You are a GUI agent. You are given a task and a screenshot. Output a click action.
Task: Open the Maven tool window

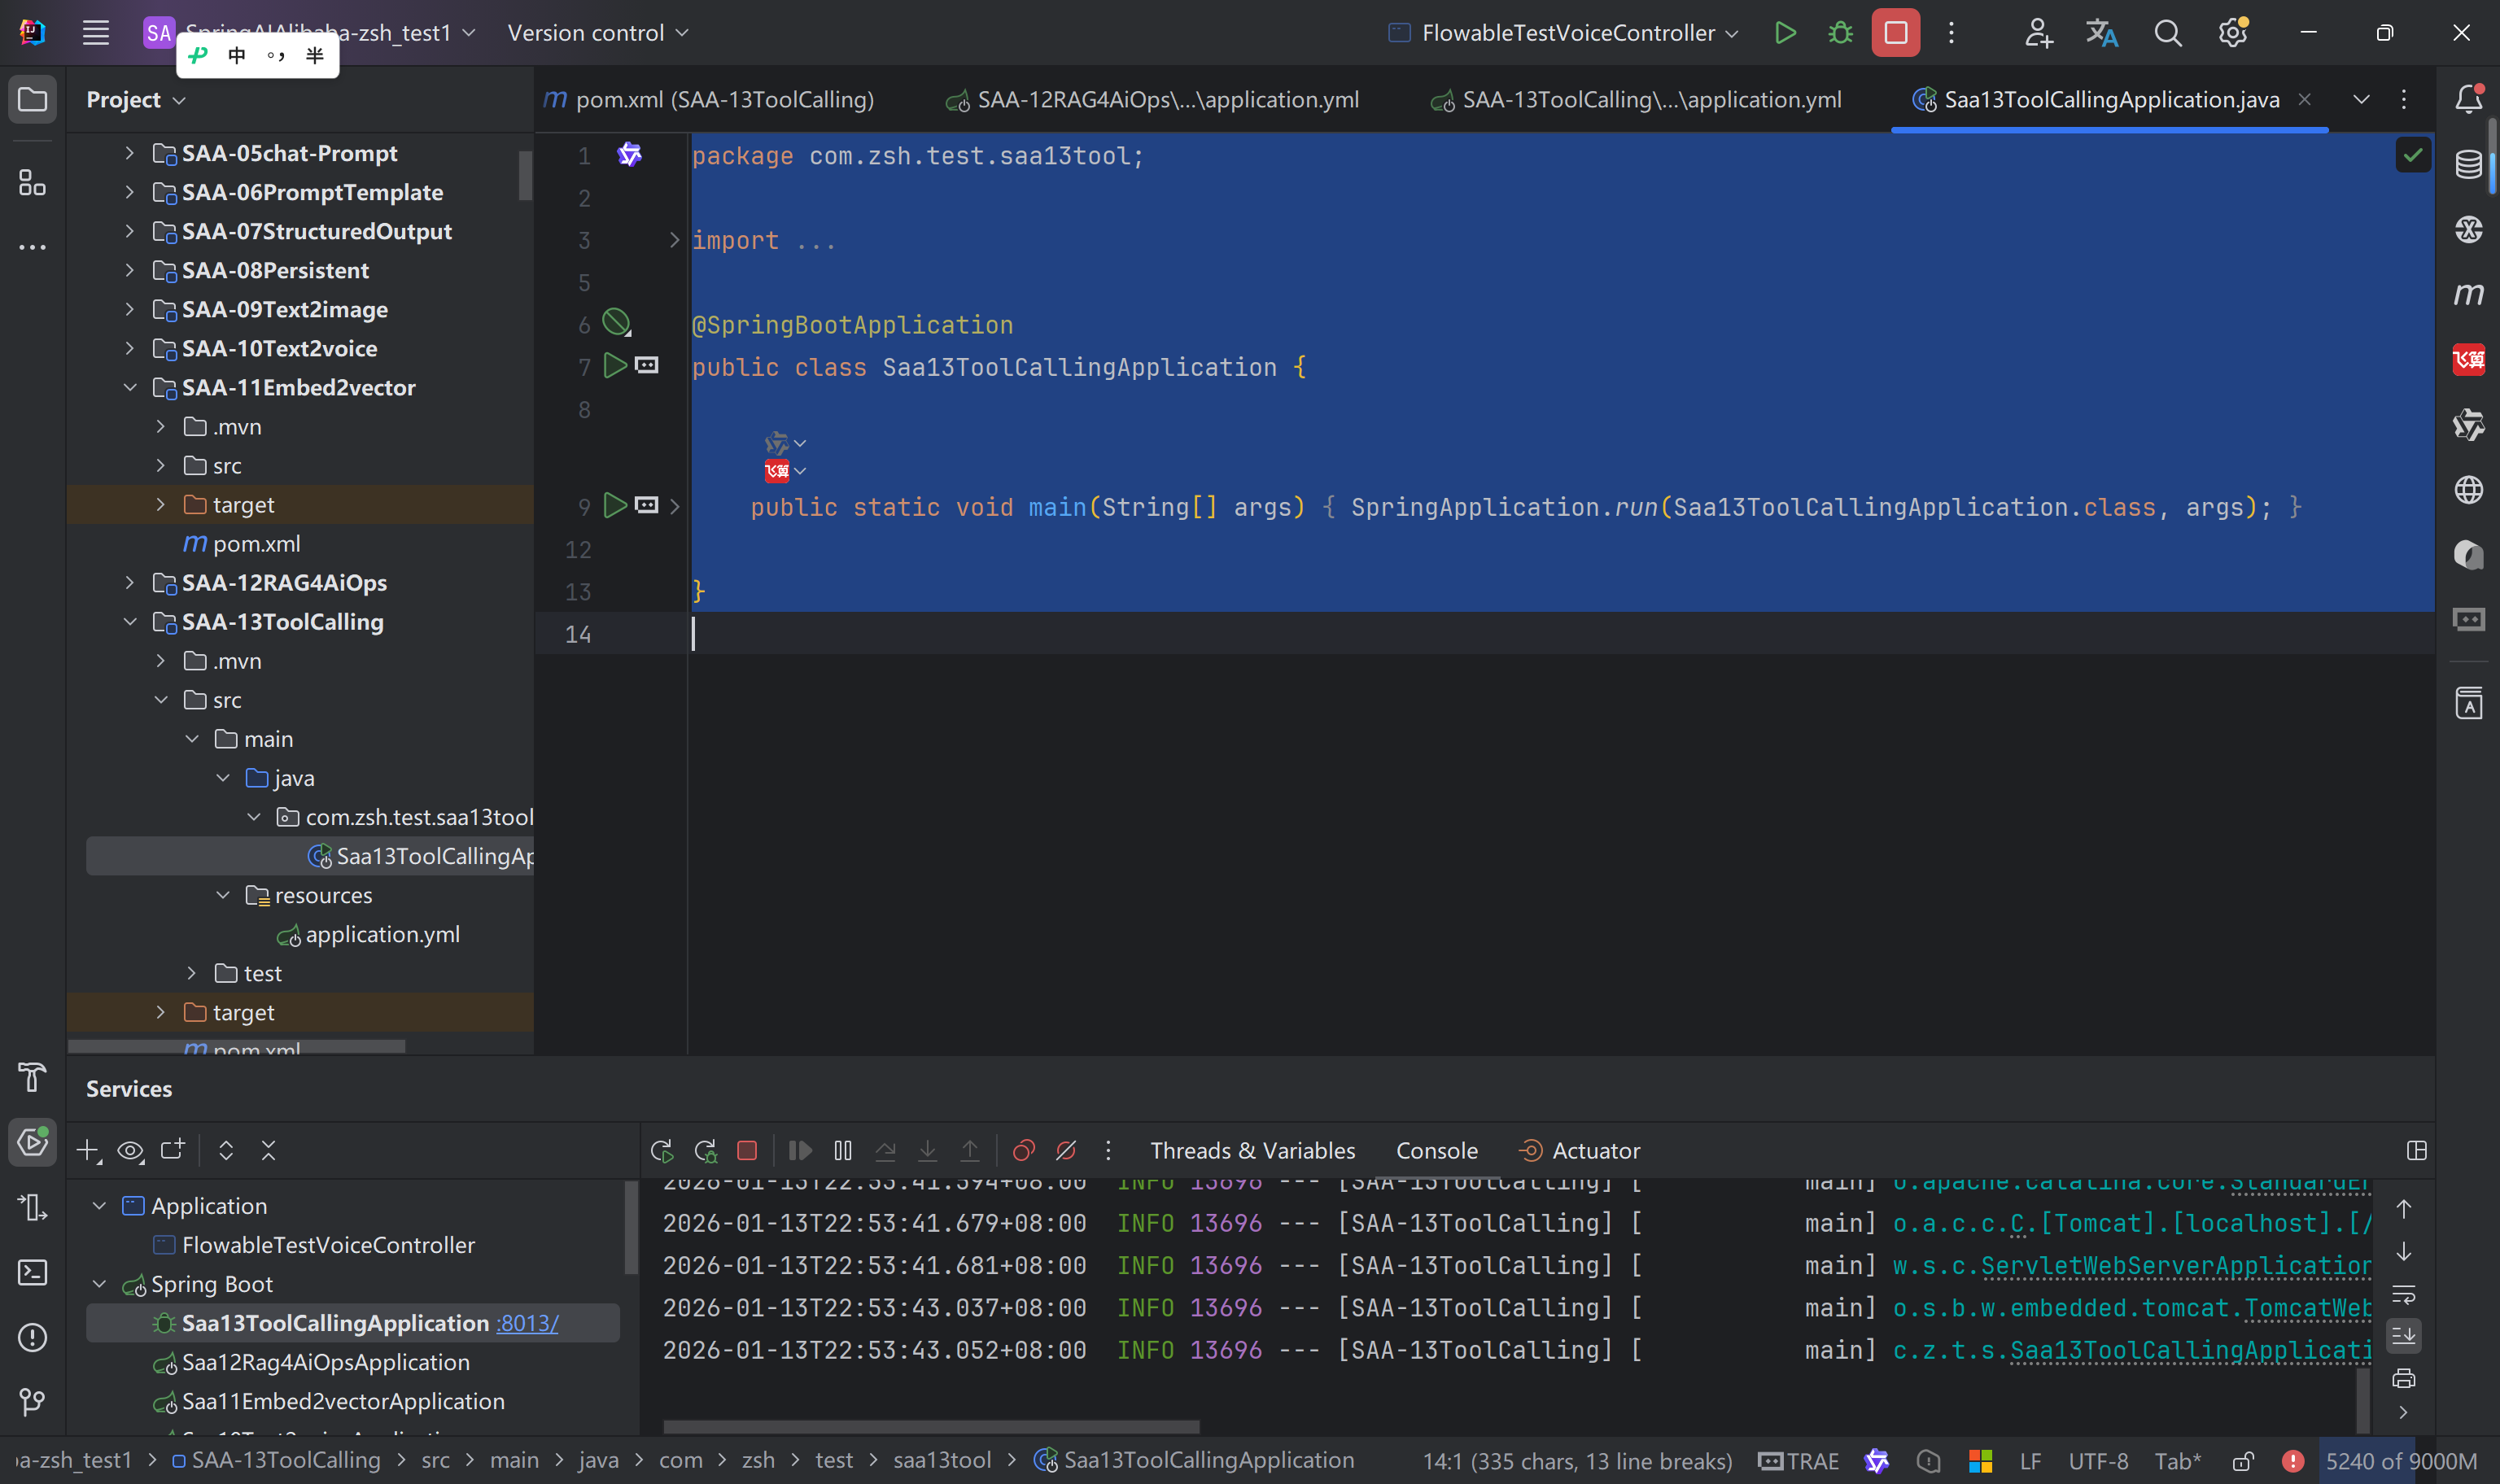2468,294
